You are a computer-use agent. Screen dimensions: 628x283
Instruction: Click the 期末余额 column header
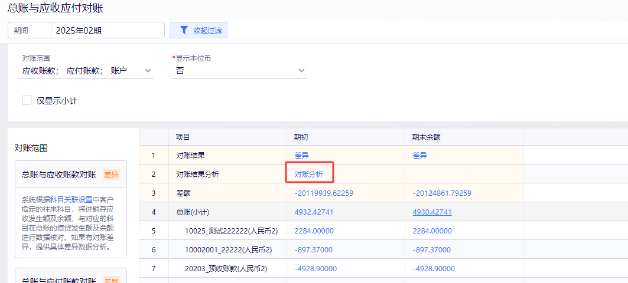pyautogui.click(x=464, y=137)
